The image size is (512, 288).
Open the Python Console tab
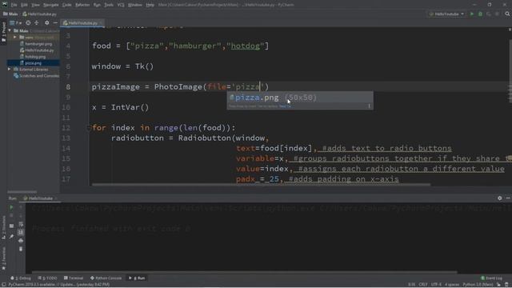tap(106, 278)
